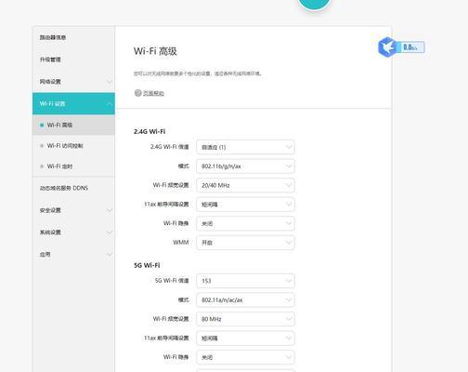468x372 pixels.
Task: Expand the 网络设置 sidebar section
Action: (x=73, y=82)
